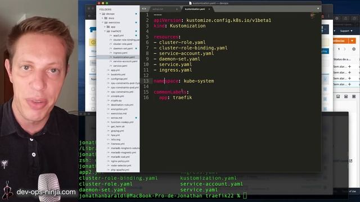Open daemon-set.yaml in the sidebar
This screenshot has height=202, width=360.
click(x=123, y=49)
